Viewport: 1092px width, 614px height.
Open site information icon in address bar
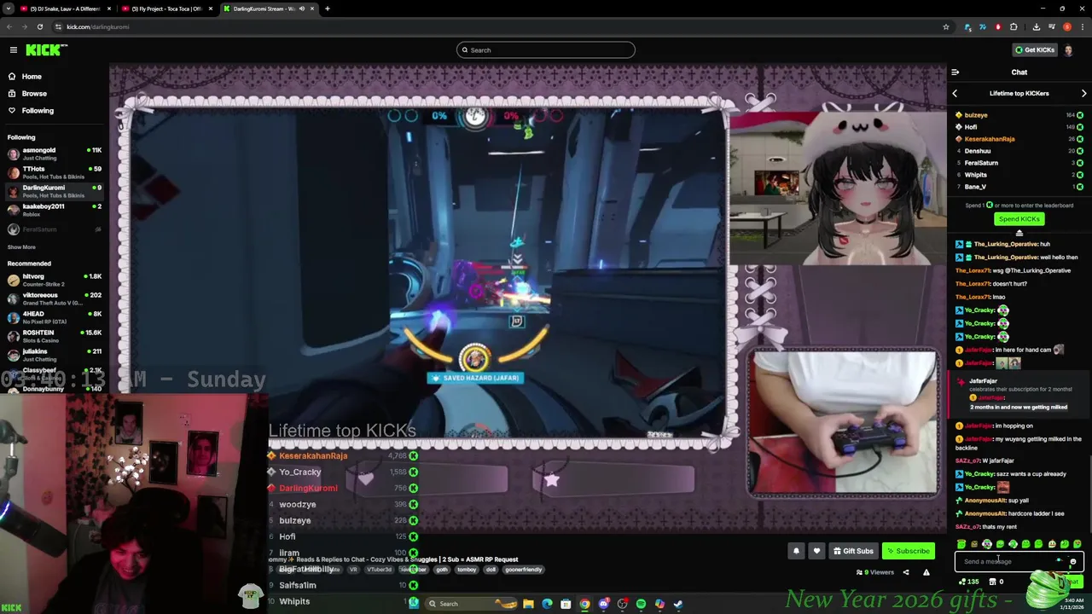click(58, 26)
